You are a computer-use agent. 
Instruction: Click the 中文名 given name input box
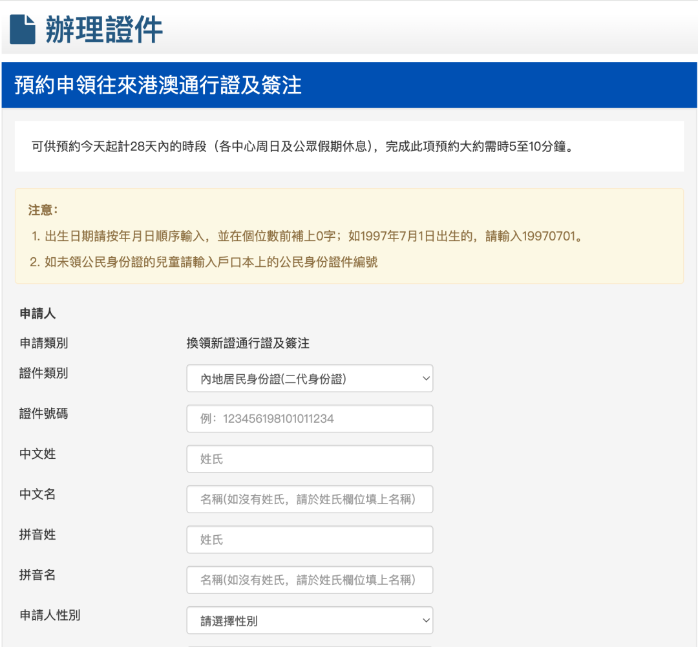[309, 499]
